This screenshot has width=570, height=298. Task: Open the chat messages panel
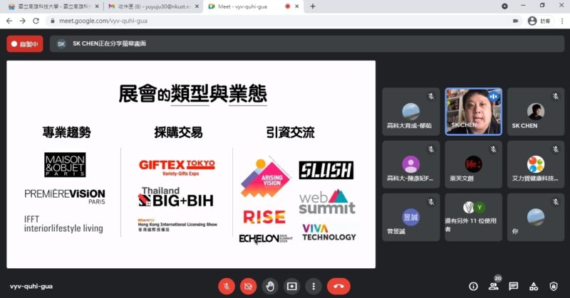pos(513,287)
